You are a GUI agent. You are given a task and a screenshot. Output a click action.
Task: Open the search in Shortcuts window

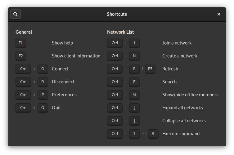point(16,14)
